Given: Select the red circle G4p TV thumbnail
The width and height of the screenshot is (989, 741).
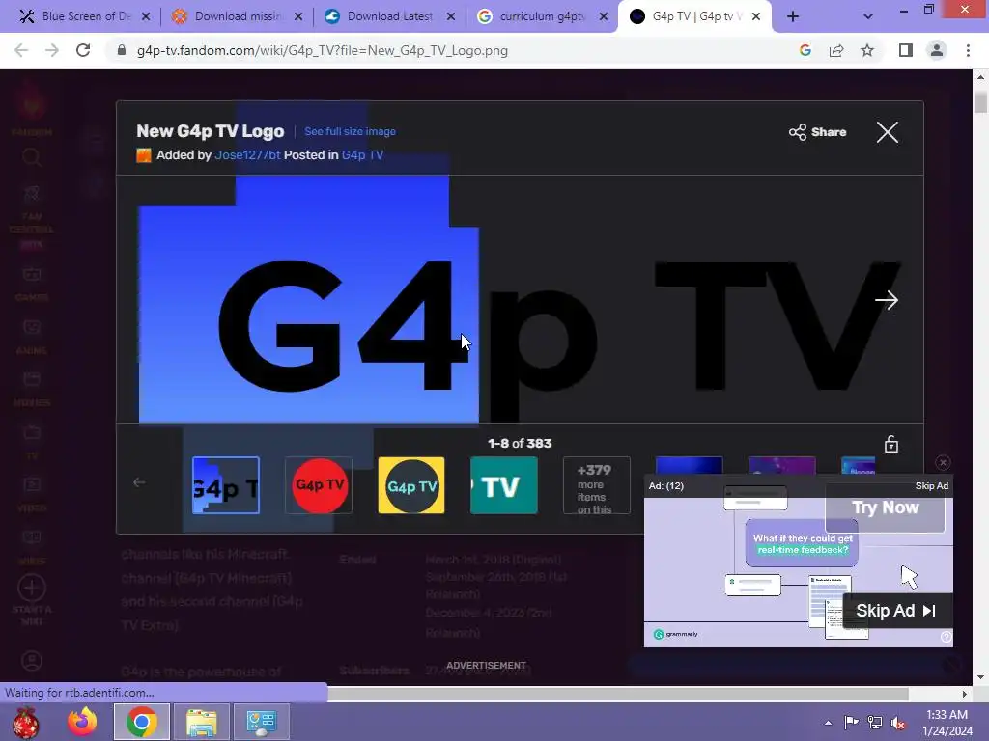Looking at the screenshot, I should coord(319,485).
